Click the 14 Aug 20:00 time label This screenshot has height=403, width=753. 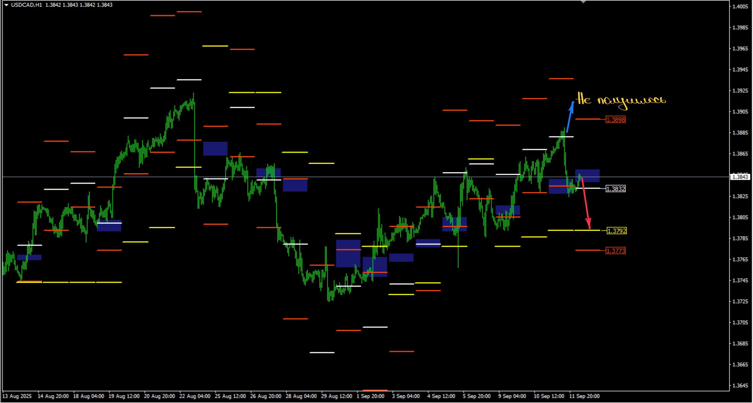(x=53, y=396)
